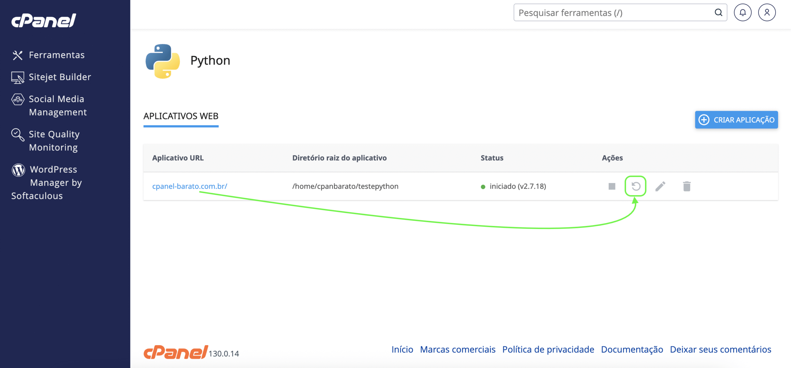Viewport: 791px width, 368px height.
Task: Click the Sitejet Builder monitor icon
Action: tap(18, 77)
